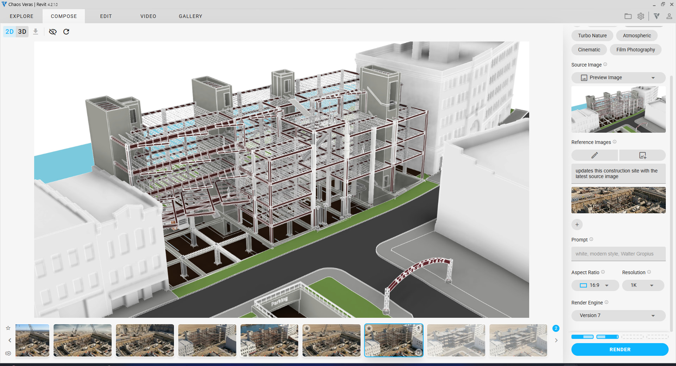The height and width of the screenshot is (366, 676).
Task: Click the prompt text input field
Action: [x=618, y=254]
